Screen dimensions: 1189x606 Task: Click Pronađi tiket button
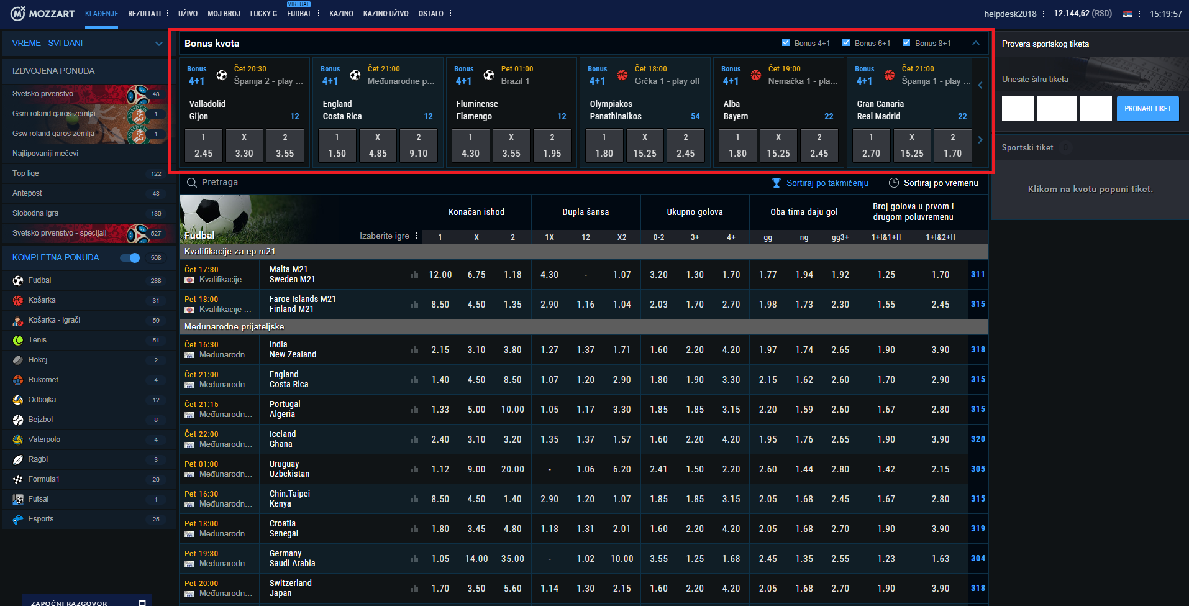coord(1147,109)
